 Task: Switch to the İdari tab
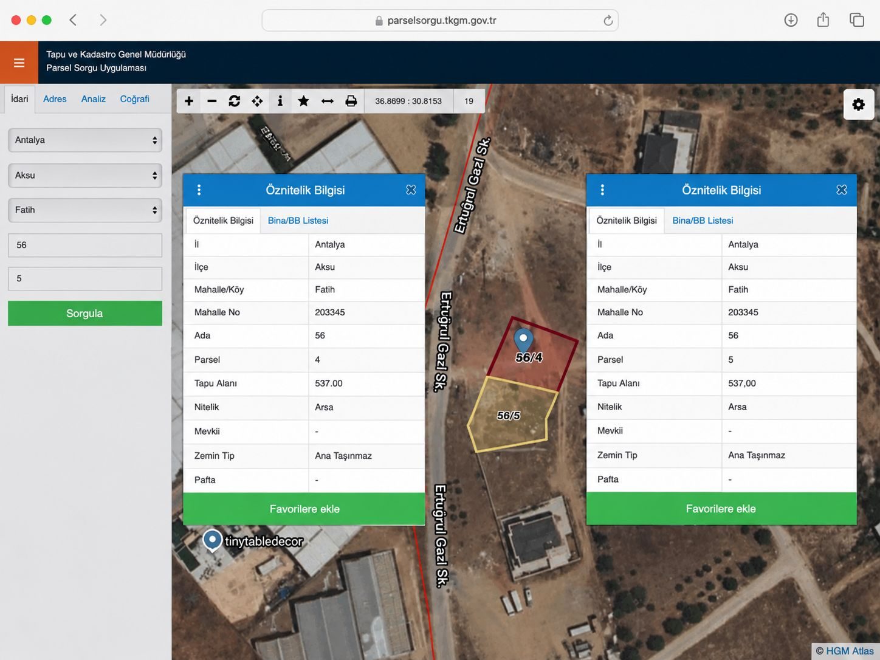click(x=19, y=99)
